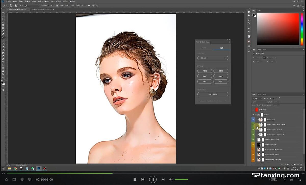Pick a color in the red color field

pos(277,29)
